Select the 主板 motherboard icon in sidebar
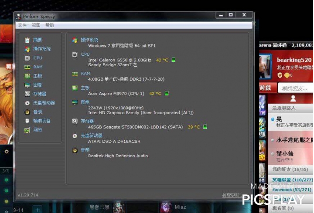This screenshot has width=314, height=213. (x=27, y=76)
